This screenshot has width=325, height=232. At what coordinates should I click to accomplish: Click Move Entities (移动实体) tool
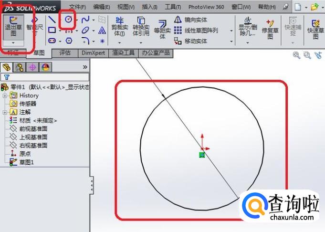[x=190, y=41]
